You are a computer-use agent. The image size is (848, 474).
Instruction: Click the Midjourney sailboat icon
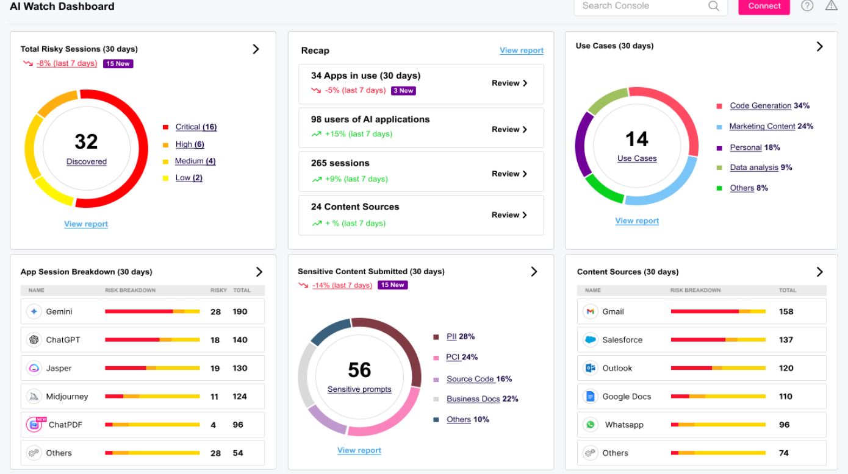34,397
